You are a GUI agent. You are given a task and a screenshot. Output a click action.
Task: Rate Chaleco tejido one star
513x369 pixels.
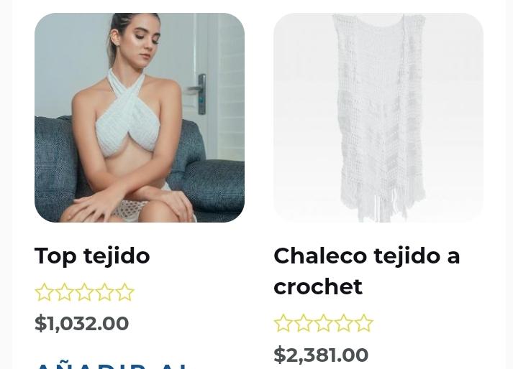coord(283,323)
